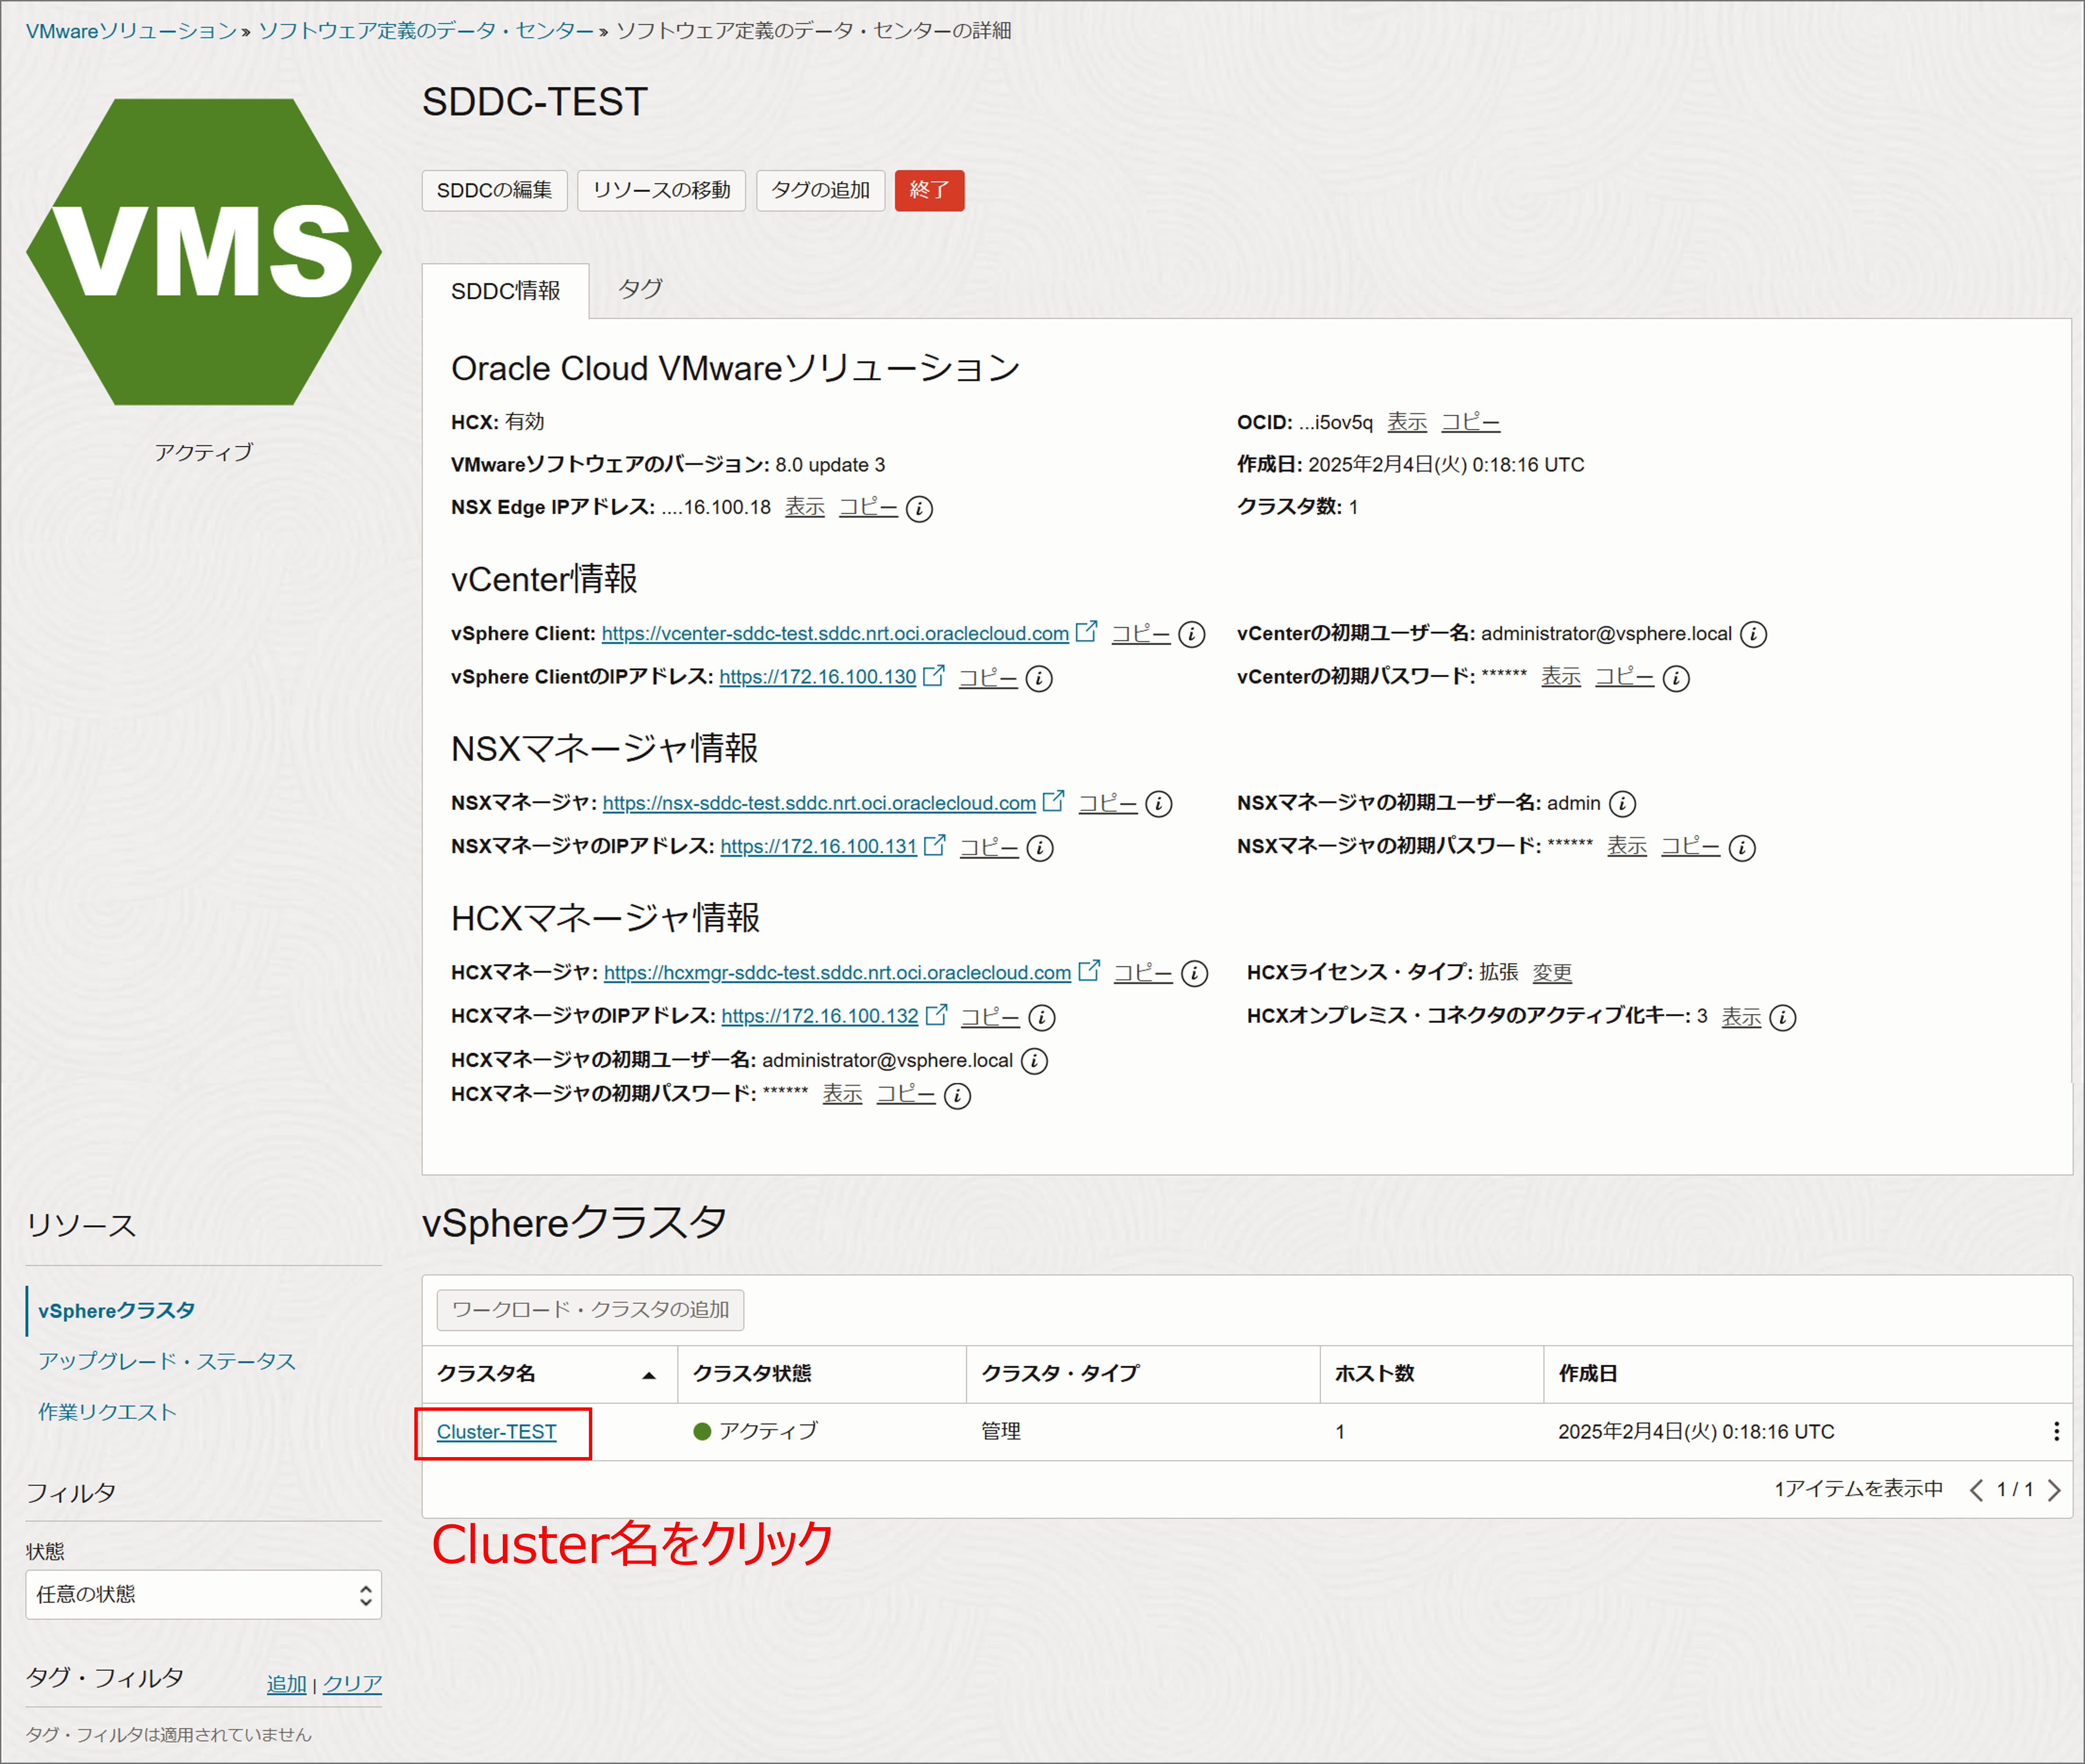
Task: Open external link icon for NSX Manager URL
Action: pyautogui.click(x=1053, y=802)
